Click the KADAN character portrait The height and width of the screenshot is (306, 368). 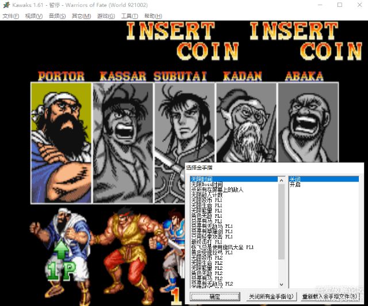(x=246, y=122)
